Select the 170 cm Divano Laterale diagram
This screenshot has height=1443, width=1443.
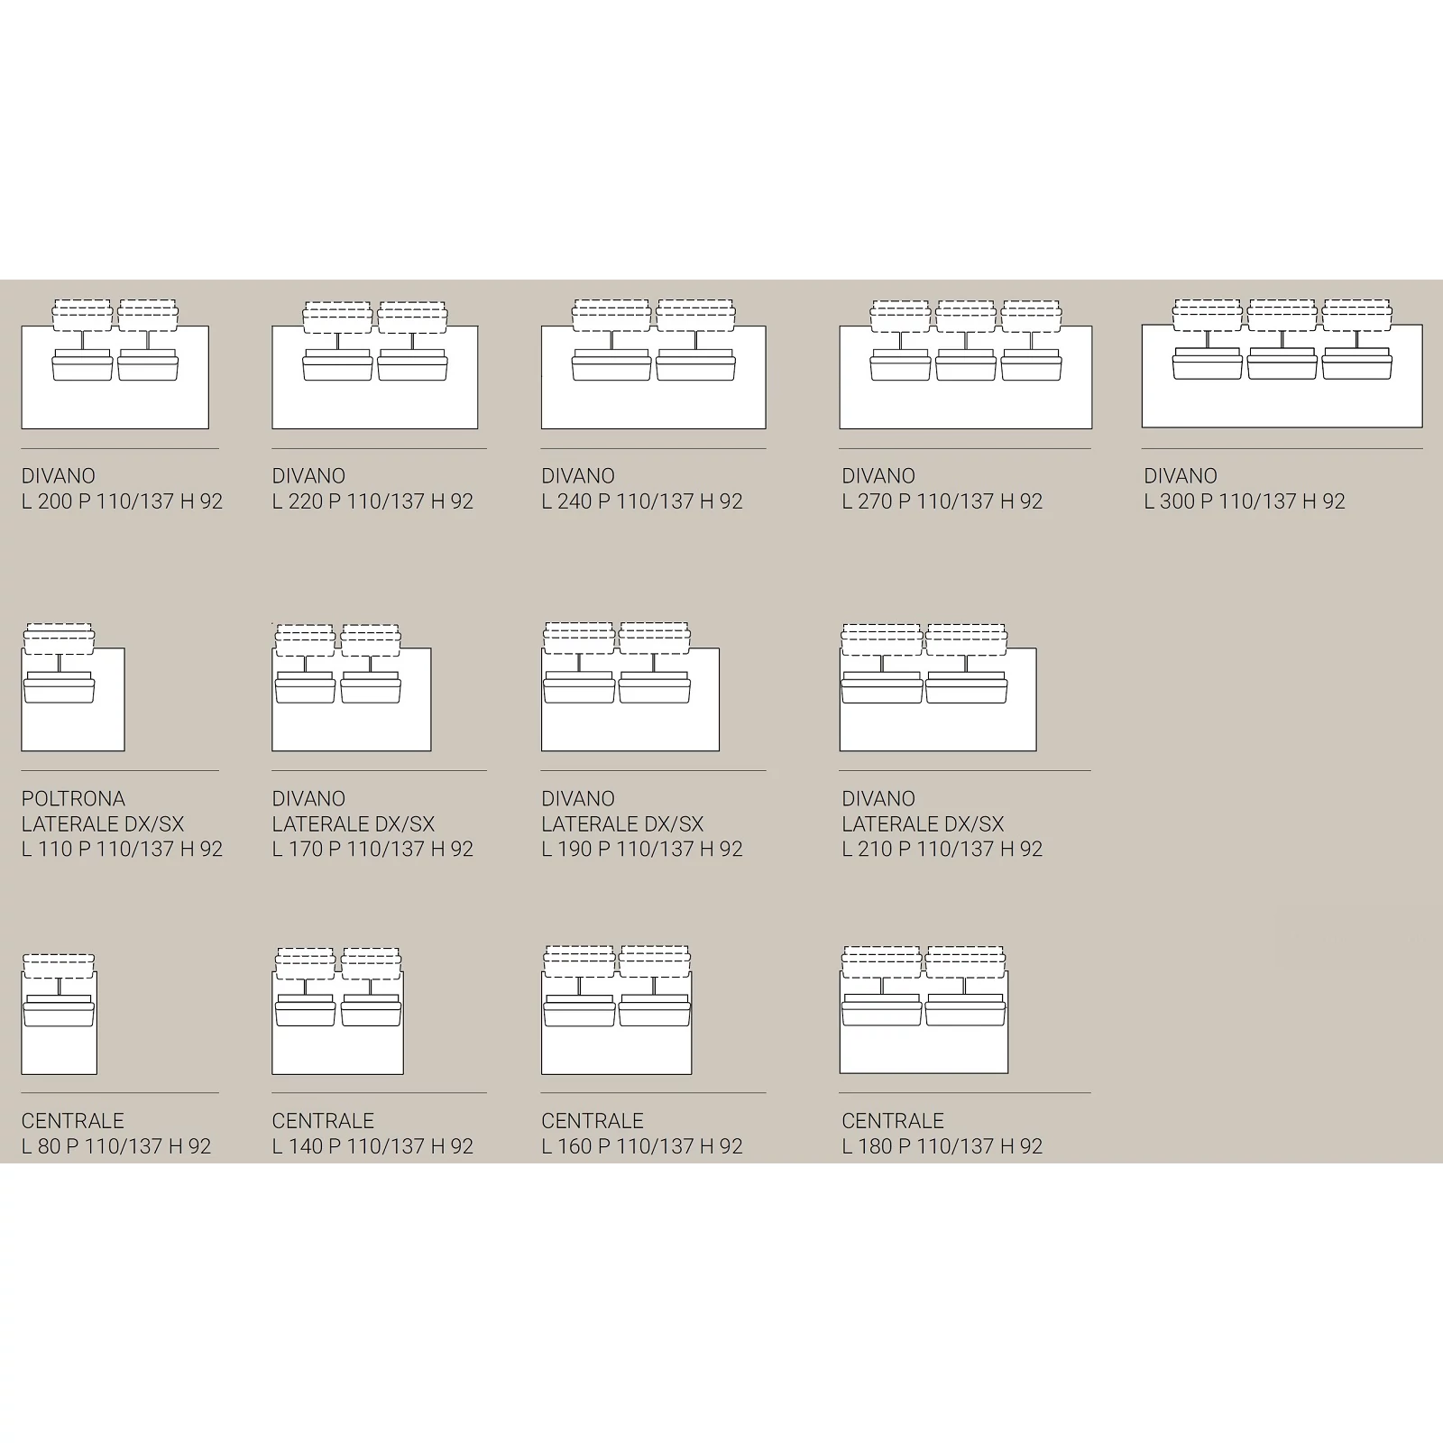coord(351,688)
